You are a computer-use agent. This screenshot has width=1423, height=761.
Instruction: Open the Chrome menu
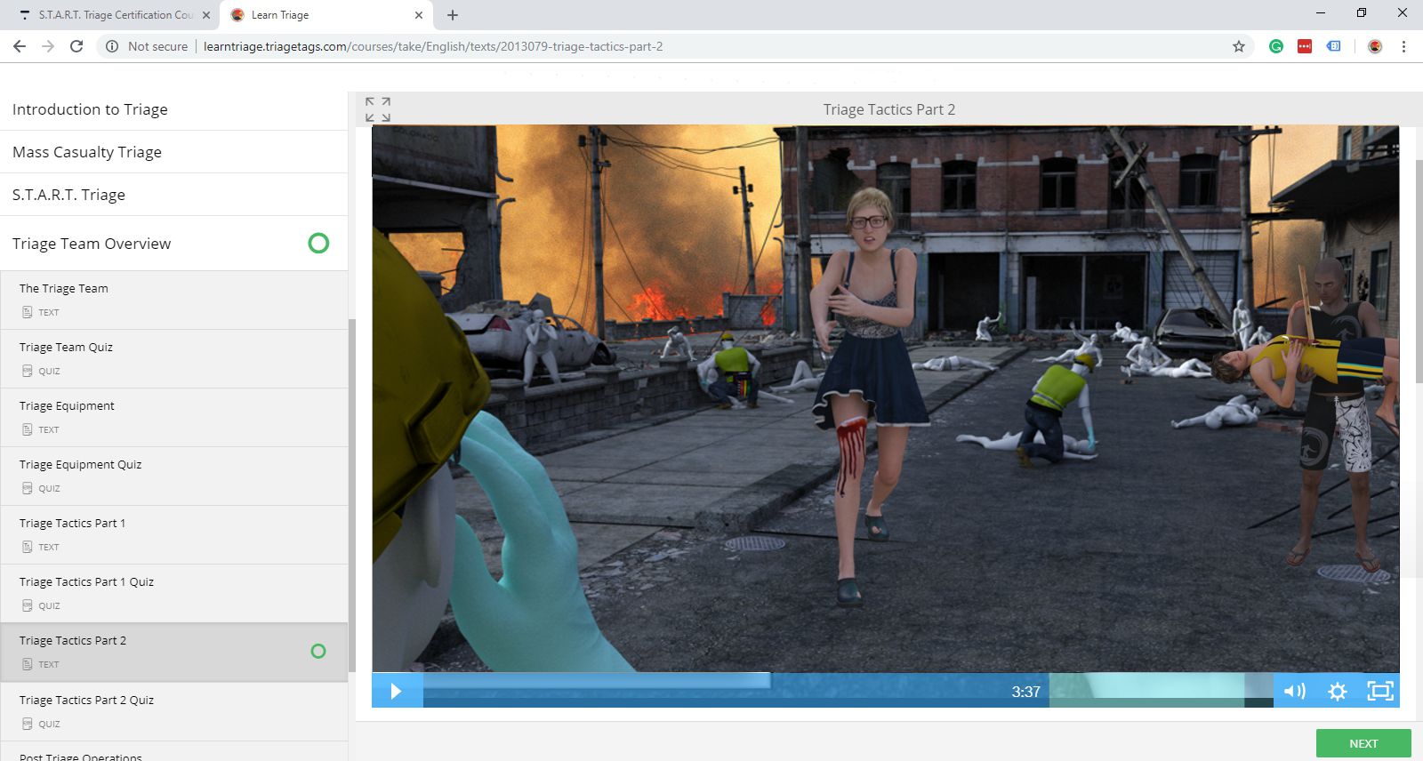click(1403, 46)
